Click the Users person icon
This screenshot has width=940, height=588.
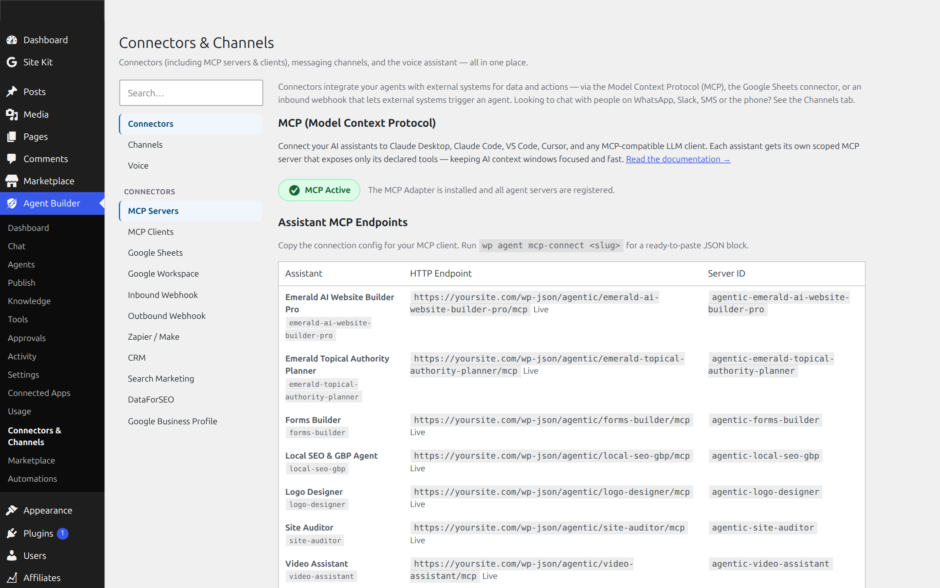pos(12,556)
